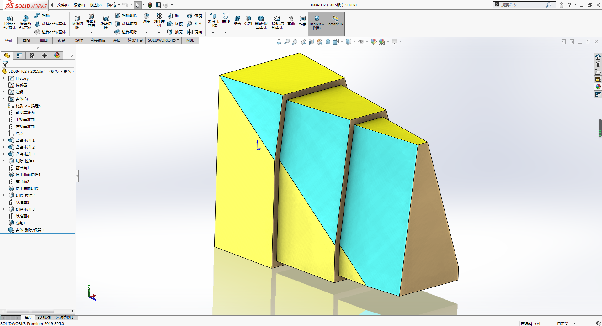Open the 视图(V) menu
The image size is (602, 326).
tap(96, 5)
